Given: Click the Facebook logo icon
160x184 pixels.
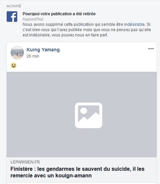Looking at the screenshot, I should (x=12, y=17).
